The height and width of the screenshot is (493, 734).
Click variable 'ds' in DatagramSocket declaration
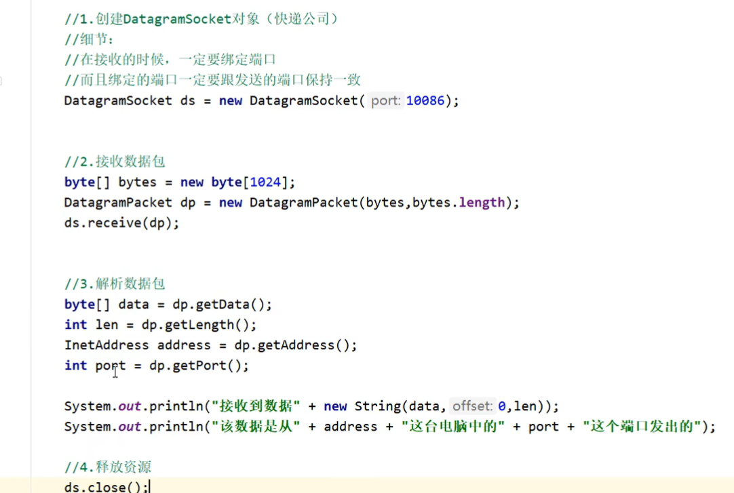click(x=188, y=100)
